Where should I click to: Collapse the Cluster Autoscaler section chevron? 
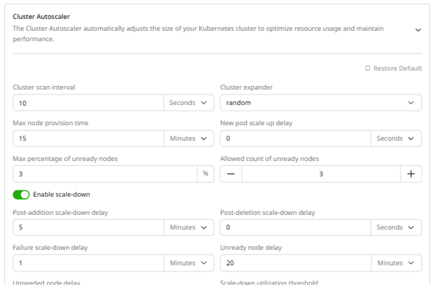pyautogui.click(x=418, y=30)
